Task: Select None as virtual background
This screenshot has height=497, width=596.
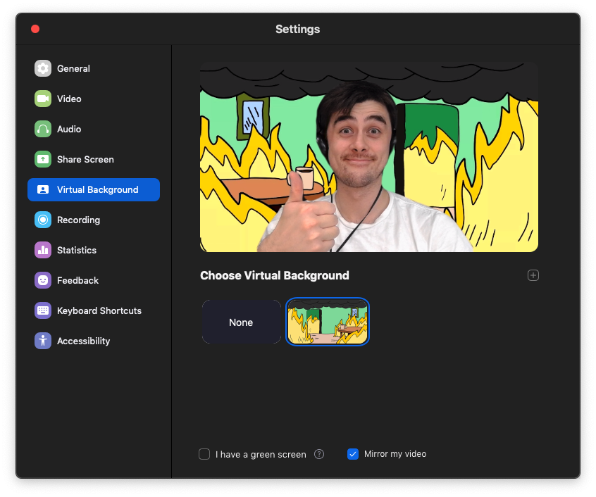Action: (242, 322)
